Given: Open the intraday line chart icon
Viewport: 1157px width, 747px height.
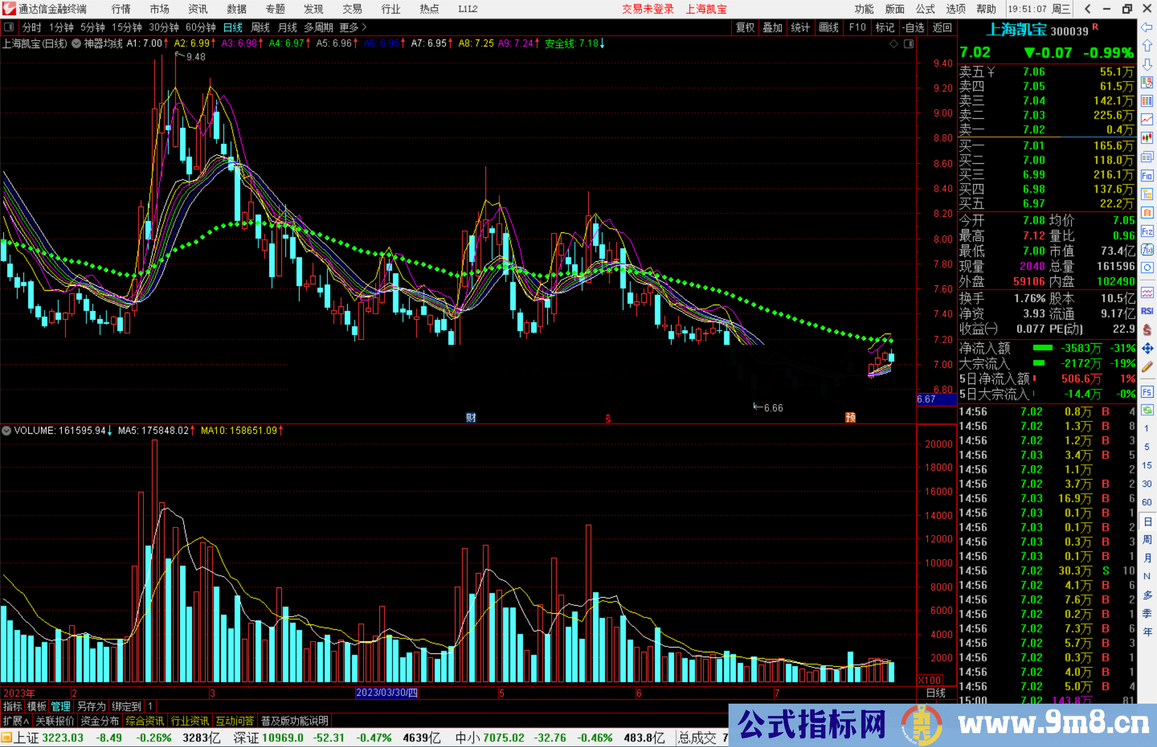Looking at the screenshot, I should 1147,119.
